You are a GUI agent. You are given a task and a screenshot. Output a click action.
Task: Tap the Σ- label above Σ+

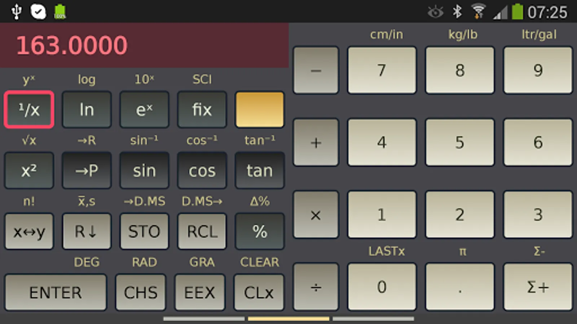pos(539,251)
